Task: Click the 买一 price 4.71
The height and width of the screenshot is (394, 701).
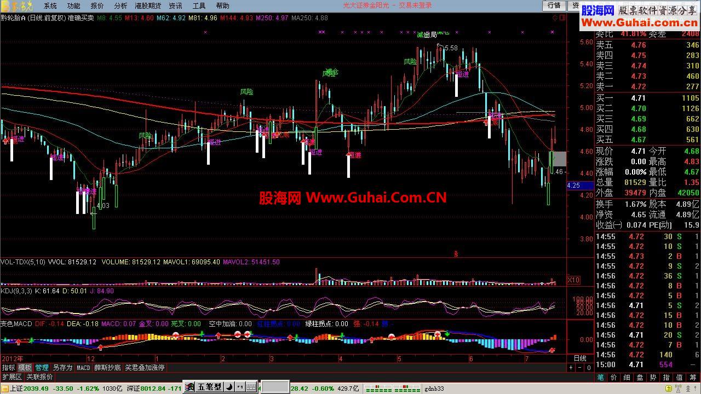Action: point(639,99)
